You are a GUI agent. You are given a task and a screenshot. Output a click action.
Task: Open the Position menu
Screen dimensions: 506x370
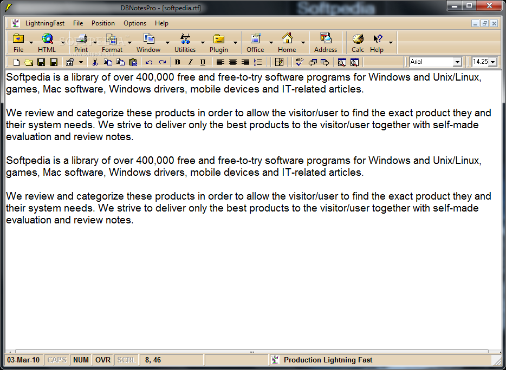(103, 23)
